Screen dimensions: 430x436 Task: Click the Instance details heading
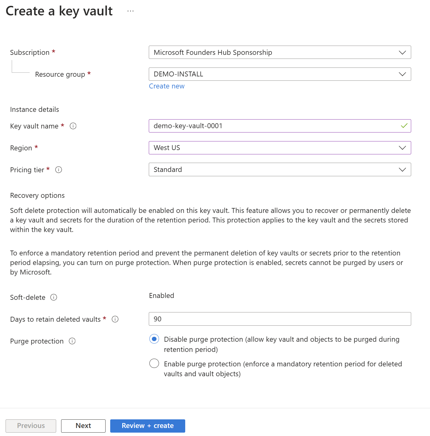pyautogui.click(x=35, y=109)
